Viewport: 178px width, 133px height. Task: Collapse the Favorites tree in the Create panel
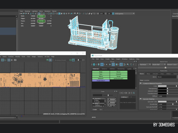[x=93, y=99]
